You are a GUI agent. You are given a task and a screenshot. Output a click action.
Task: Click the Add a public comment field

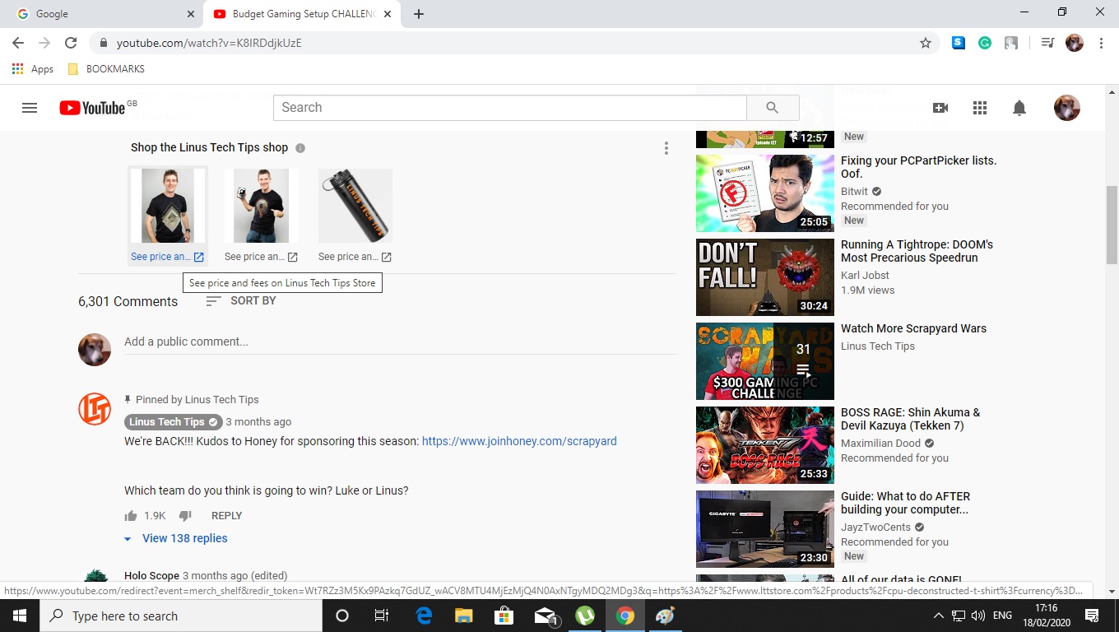399,342
